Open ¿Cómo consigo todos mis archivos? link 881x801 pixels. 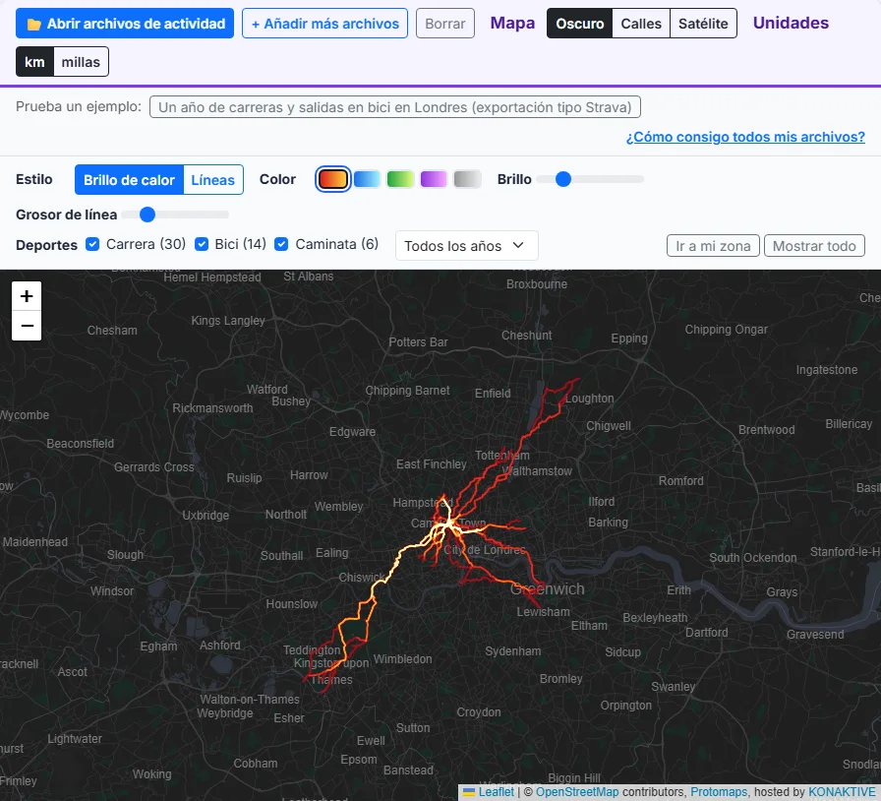[x=745, y=137]
